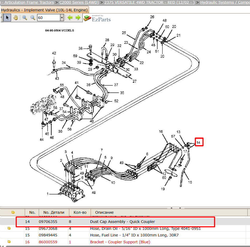Click callout 59 in the diagram
The width and height of the screenshot is (250, 247).
[x=75, y=56]
